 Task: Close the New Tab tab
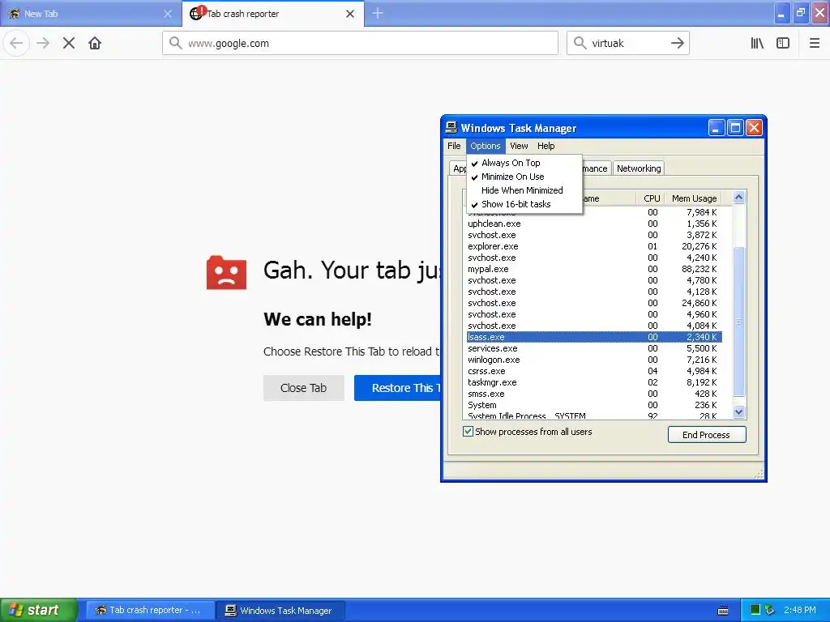pyautogui.click(x=168, y=14)
